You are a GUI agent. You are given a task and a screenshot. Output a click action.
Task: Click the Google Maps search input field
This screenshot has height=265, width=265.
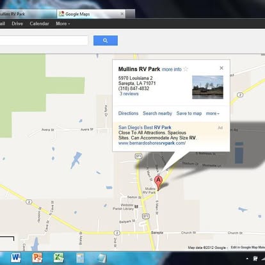tap(44, 40)
